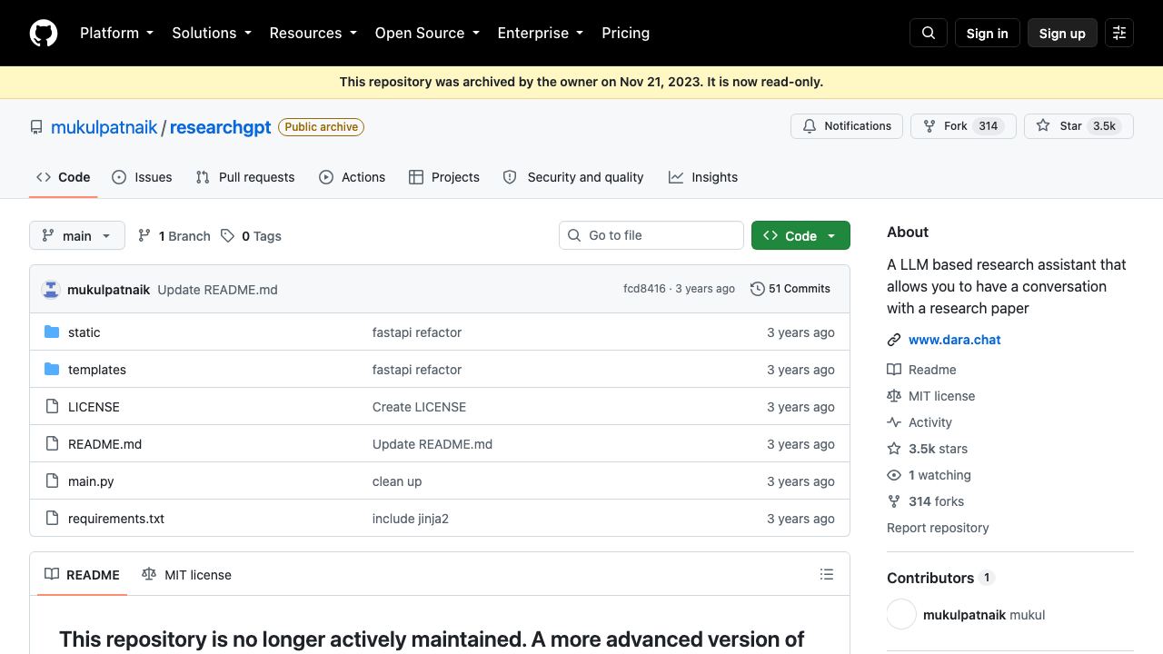
Task: Click contributor mukulpatnaik avatar circle
Action: click(x=901, y=615)
